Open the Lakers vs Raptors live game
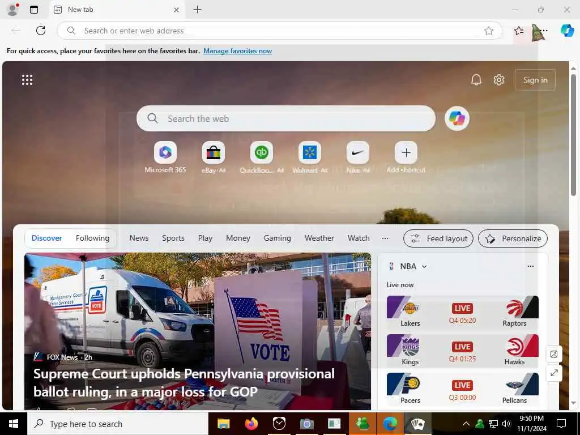The width and height of the screenshot is (580, 435). 462,312
